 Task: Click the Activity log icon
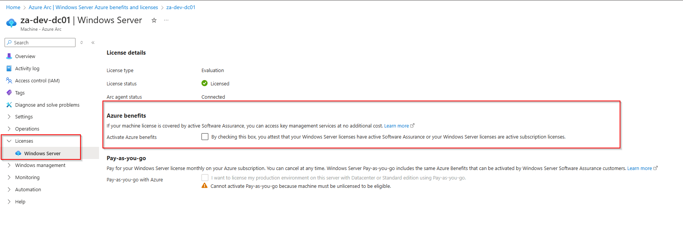9,68
